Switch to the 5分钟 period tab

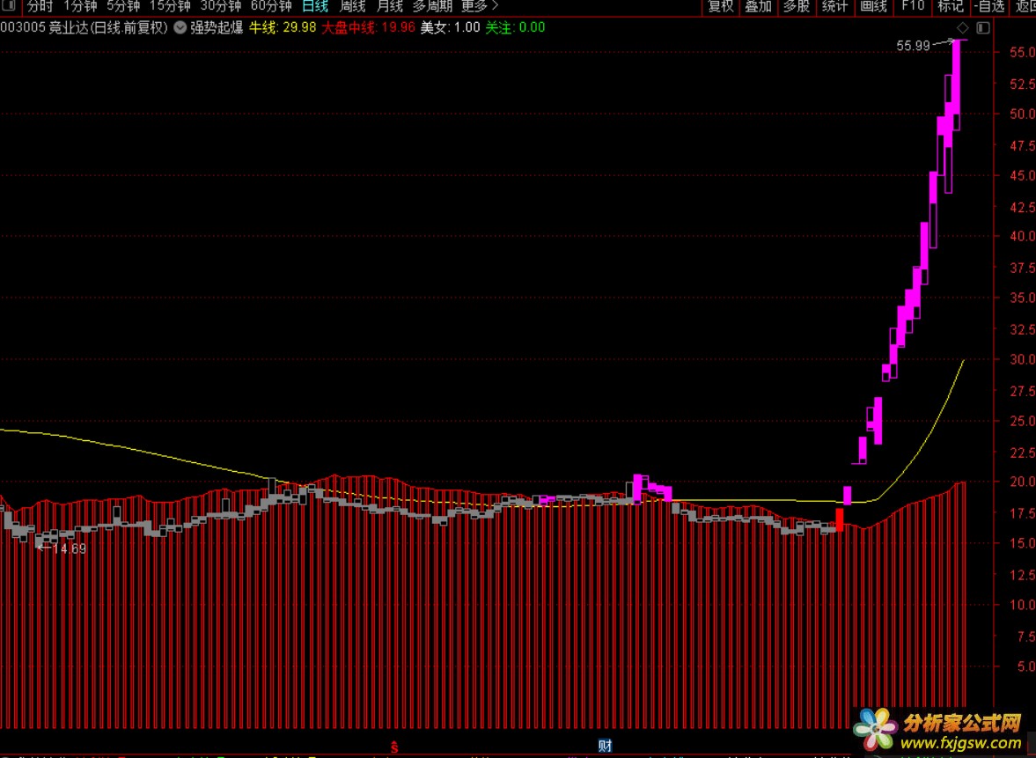point(123,6)
